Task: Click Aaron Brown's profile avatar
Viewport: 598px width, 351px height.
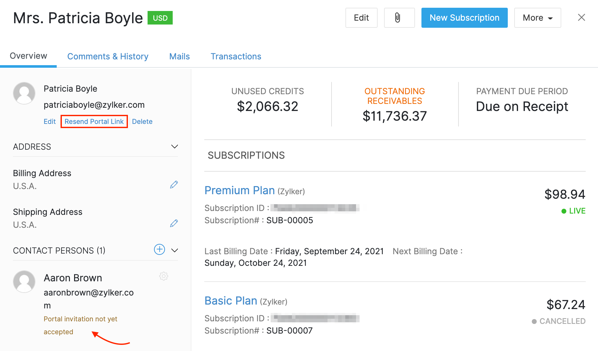Action: [x=24, y=282]
